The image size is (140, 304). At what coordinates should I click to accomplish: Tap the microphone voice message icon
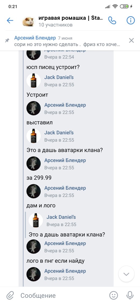coord(130,296)
